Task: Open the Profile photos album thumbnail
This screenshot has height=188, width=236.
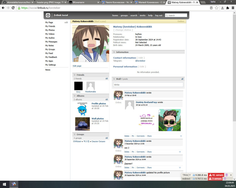Action: [82, 109]
